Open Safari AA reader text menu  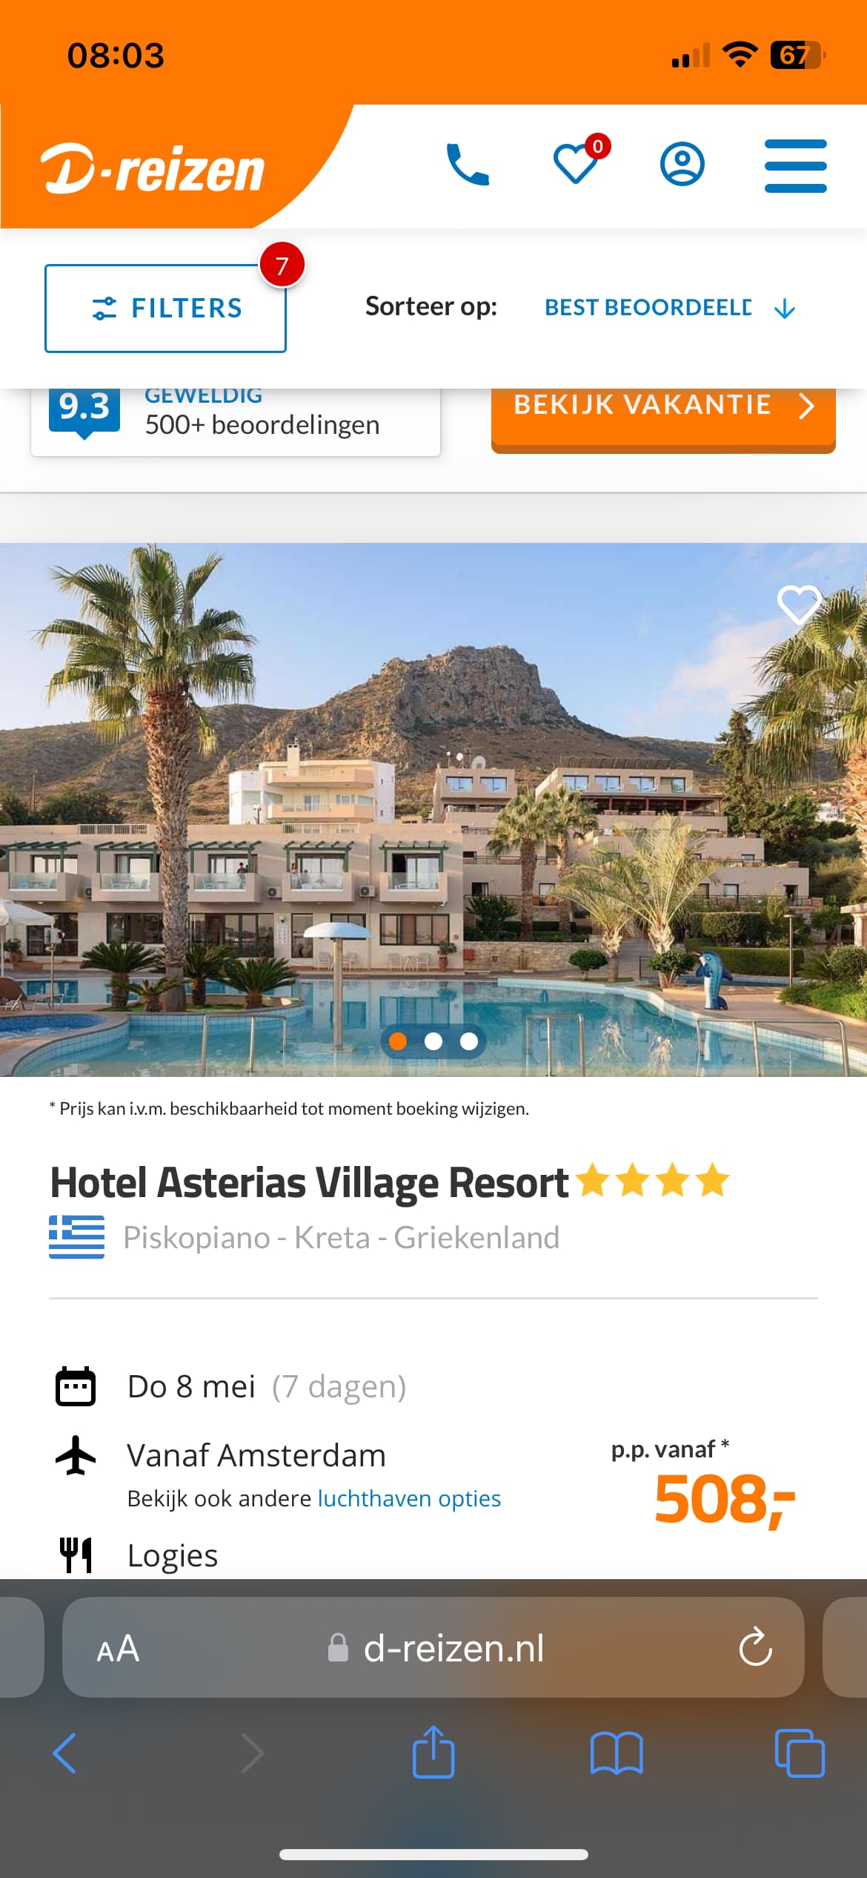click(118, 1649)
